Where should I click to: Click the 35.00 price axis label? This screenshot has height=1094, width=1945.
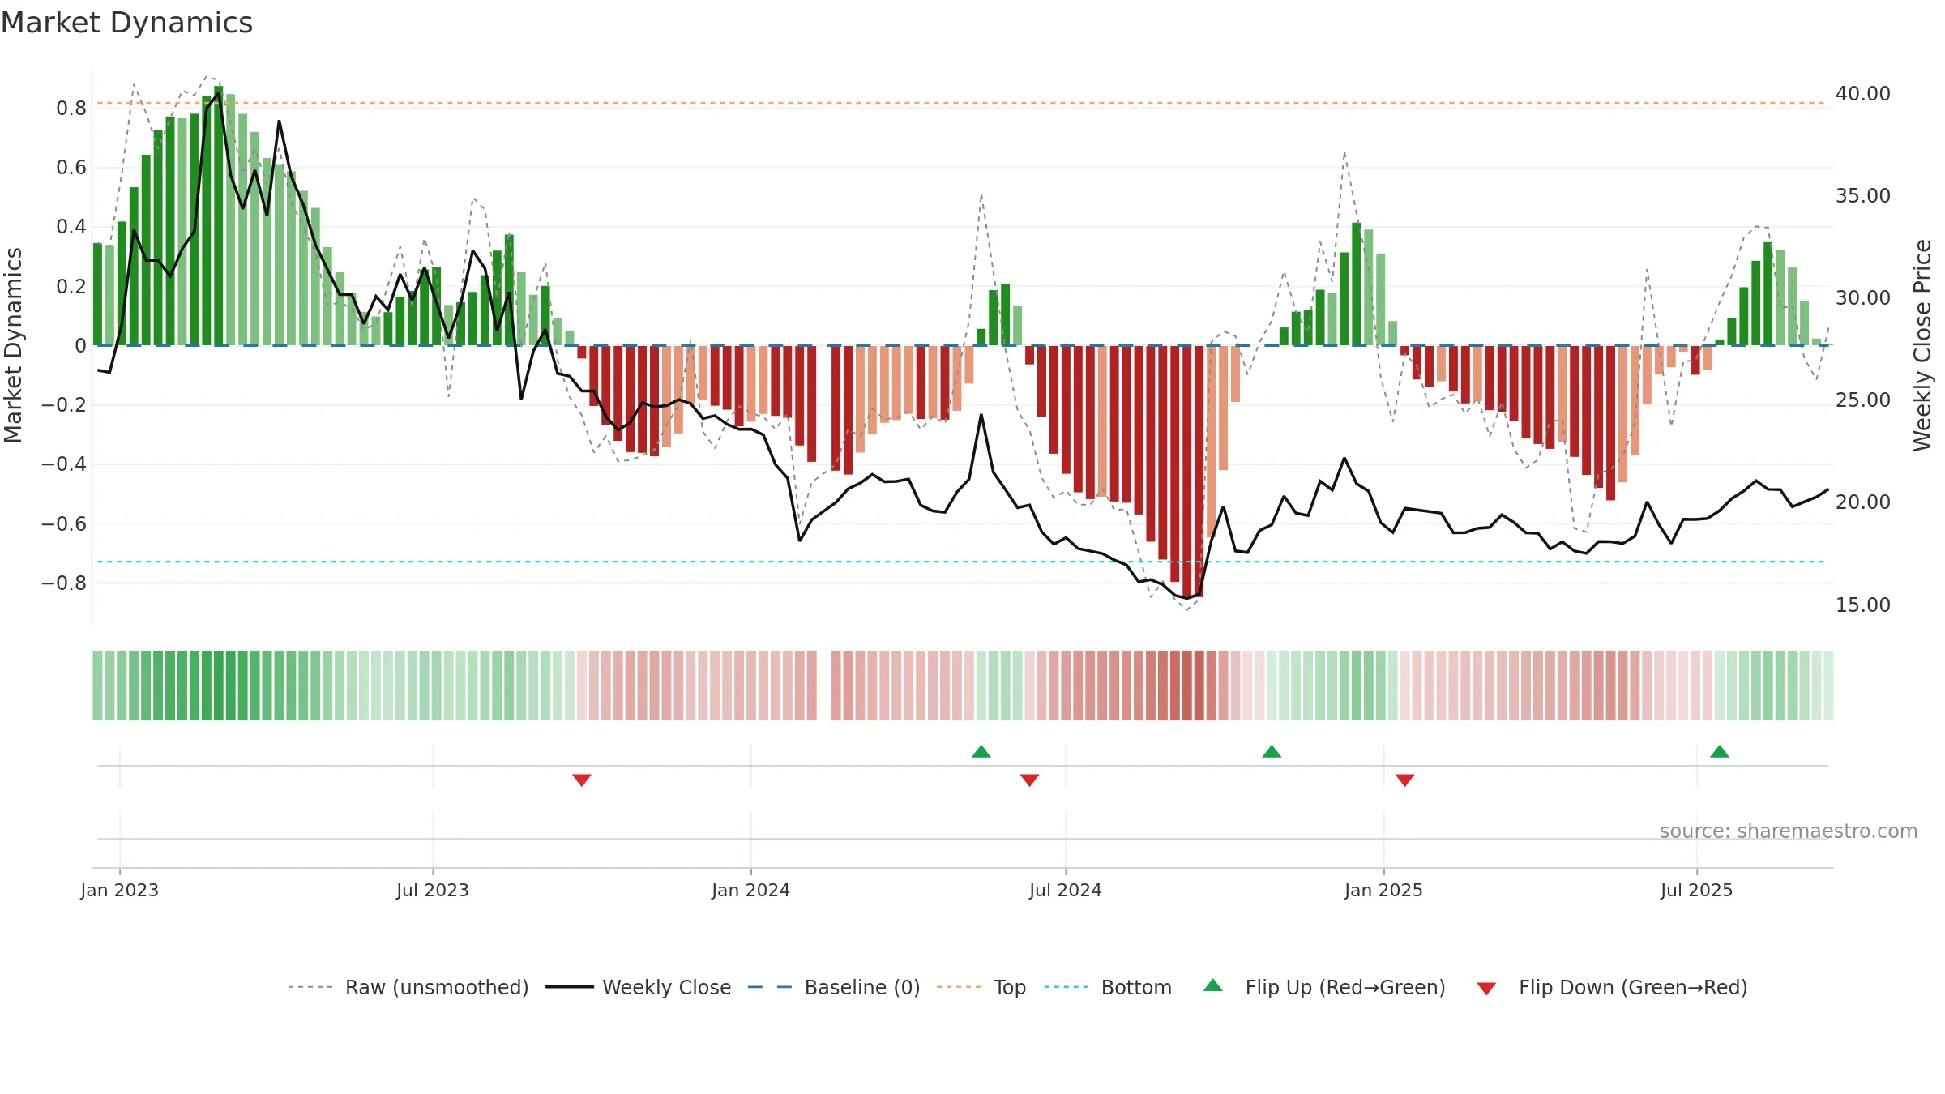[1863, 196]
